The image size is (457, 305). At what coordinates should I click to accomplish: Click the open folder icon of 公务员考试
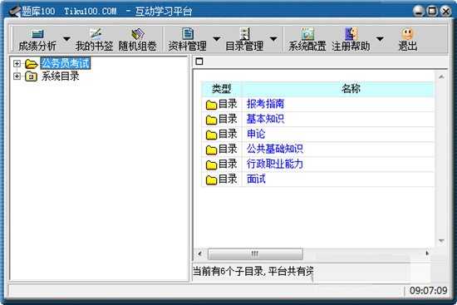[32, 63]
